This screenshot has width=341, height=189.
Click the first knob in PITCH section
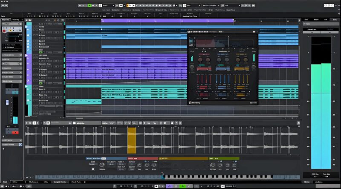point(140,165)
